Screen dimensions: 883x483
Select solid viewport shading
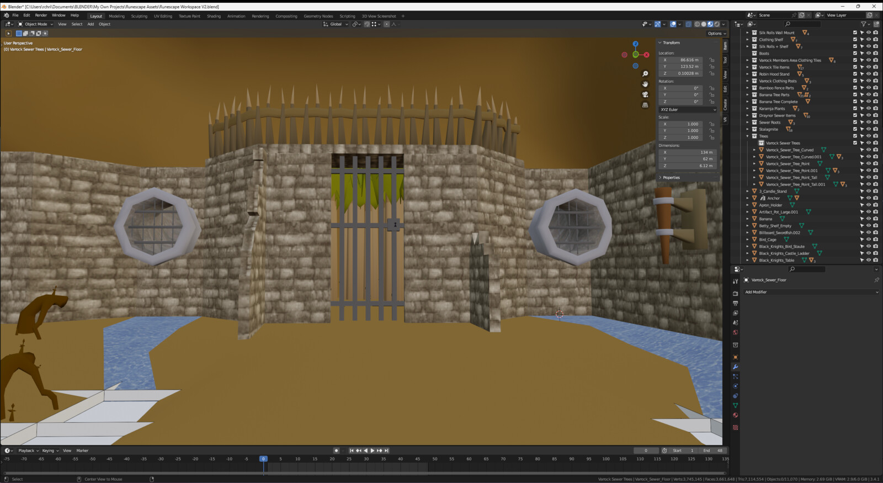(x=704, y=24)
